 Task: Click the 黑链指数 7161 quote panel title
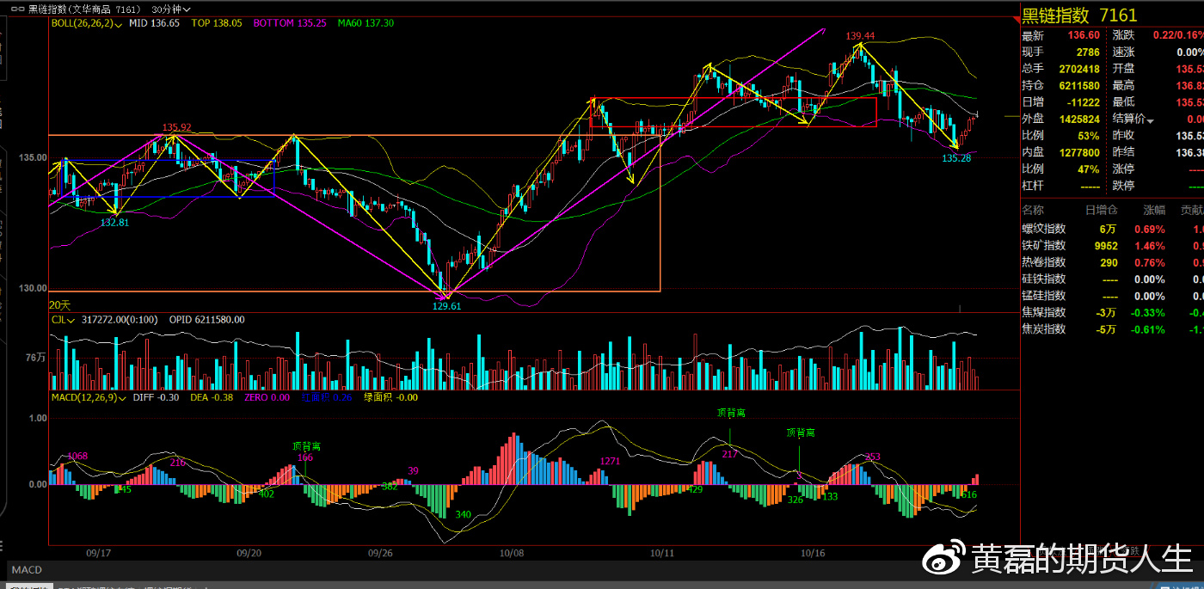[1079, 15]
